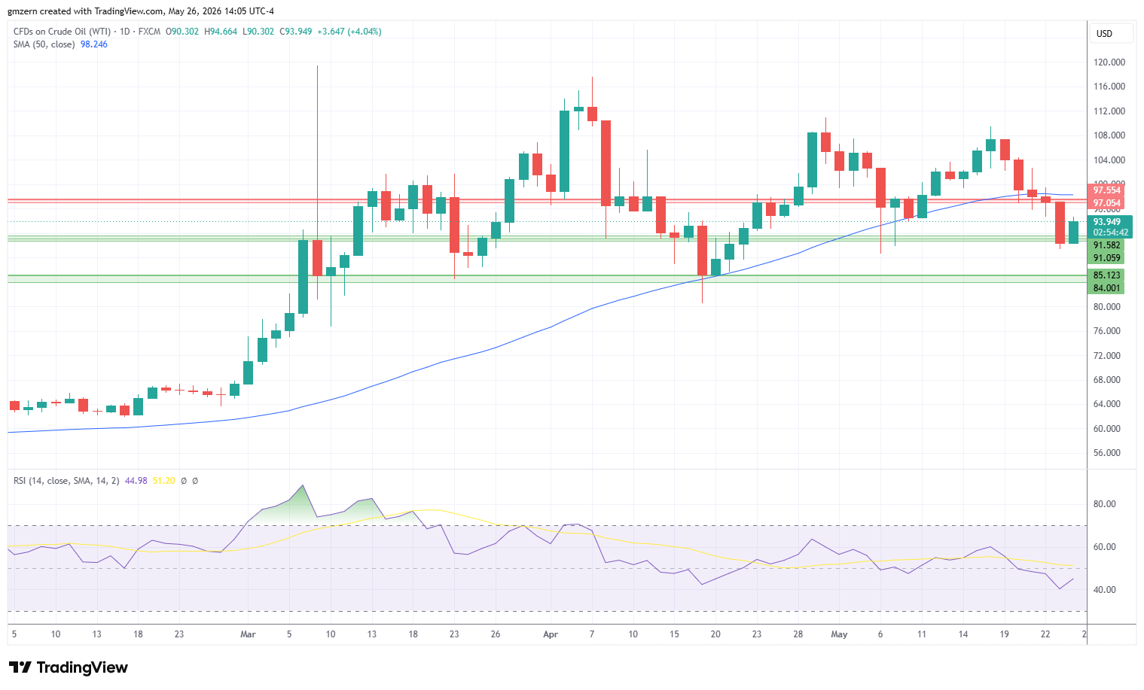Screen dimensions: 1144x690
Task: Click the 56.000 price axis label
Action: (1107, 453)
